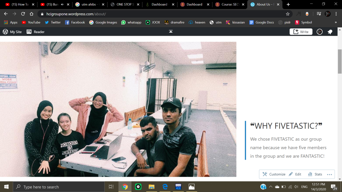Expand the hidden bookmarks chevron
This screenshot has width=342, height=192.
[x=336, y=22]
